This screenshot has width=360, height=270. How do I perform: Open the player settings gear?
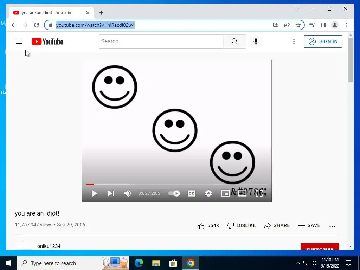[x=208, y=193]
